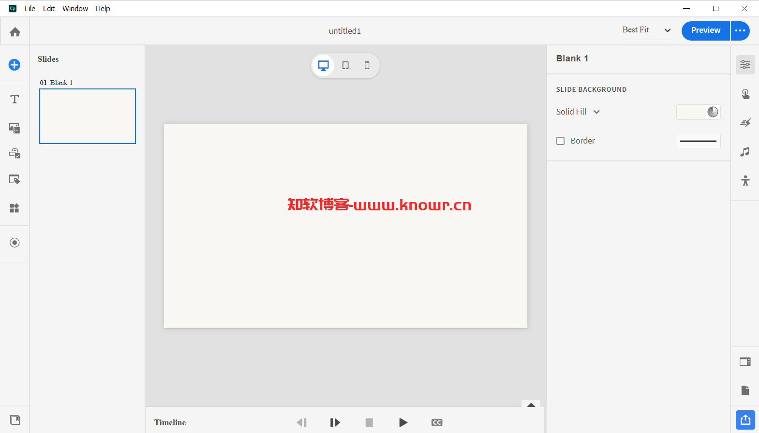Click the Adobe Captivate app logo icon
Screen dimensions: 759x433
13,8
